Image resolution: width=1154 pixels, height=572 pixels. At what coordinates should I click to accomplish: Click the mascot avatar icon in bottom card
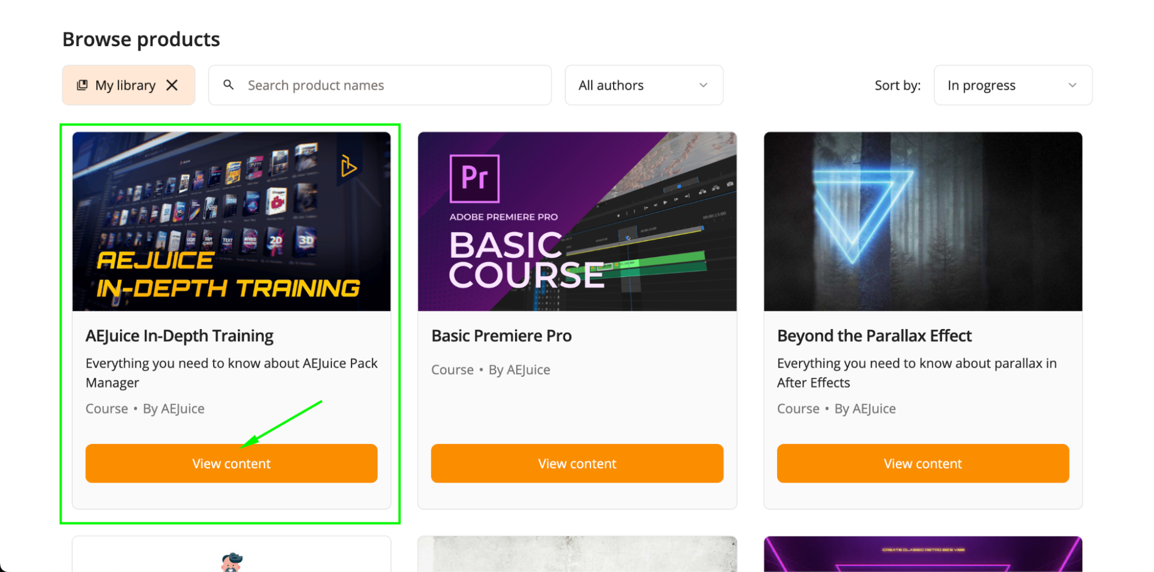(x=231, y=562)
